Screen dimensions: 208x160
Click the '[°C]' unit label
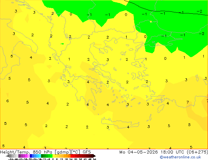pyautogui.click(x=76, y=152)
